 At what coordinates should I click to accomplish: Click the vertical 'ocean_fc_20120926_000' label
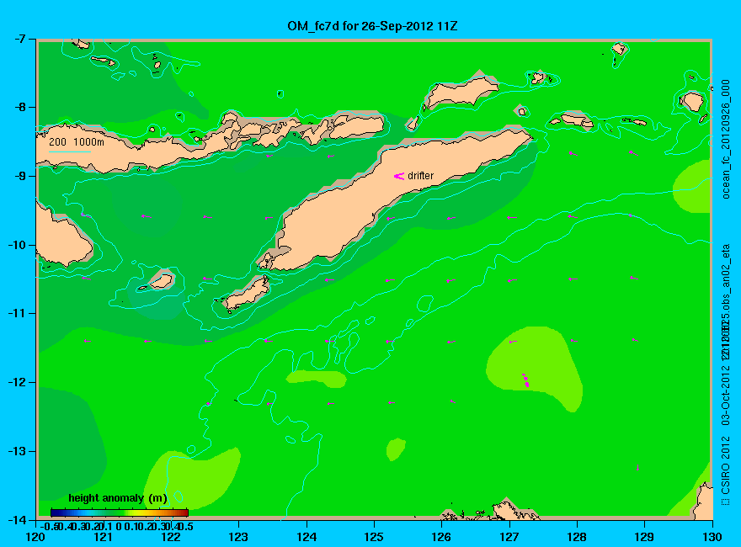coord(726,139)
